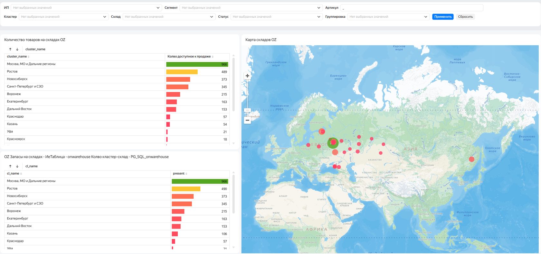Image resolution: width=541 pixels, height=254 pixels.
Task: Open the Кластер filter dropdown
Action: [x=63, y=17]
